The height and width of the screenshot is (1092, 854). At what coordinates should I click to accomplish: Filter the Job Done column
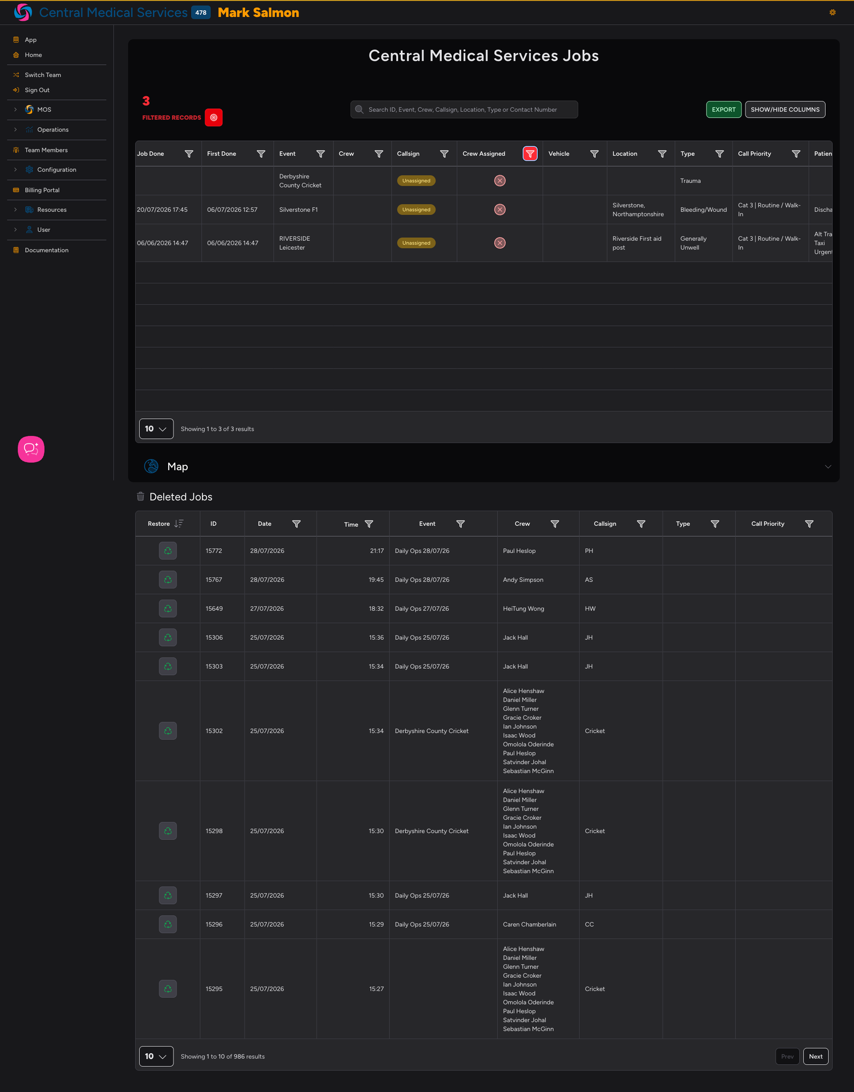pos(189,154)
